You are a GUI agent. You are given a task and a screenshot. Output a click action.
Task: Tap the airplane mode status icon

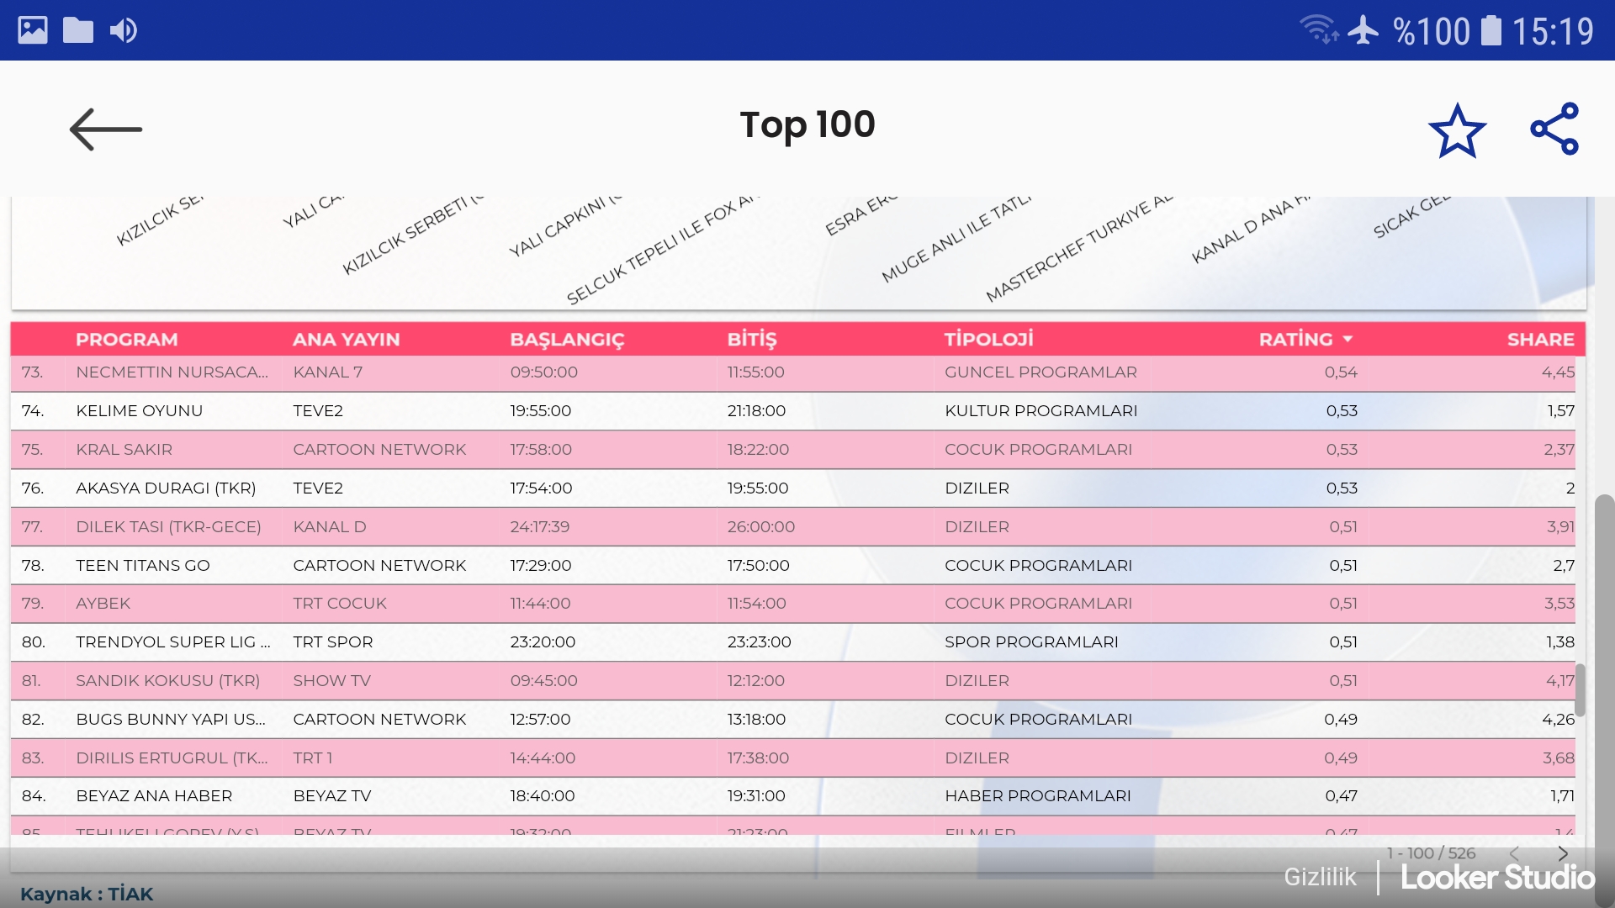1363,31
